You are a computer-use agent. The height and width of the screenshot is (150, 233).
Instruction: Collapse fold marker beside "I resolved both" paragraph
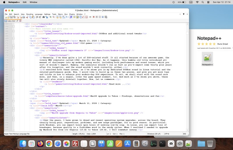(13, 70)
